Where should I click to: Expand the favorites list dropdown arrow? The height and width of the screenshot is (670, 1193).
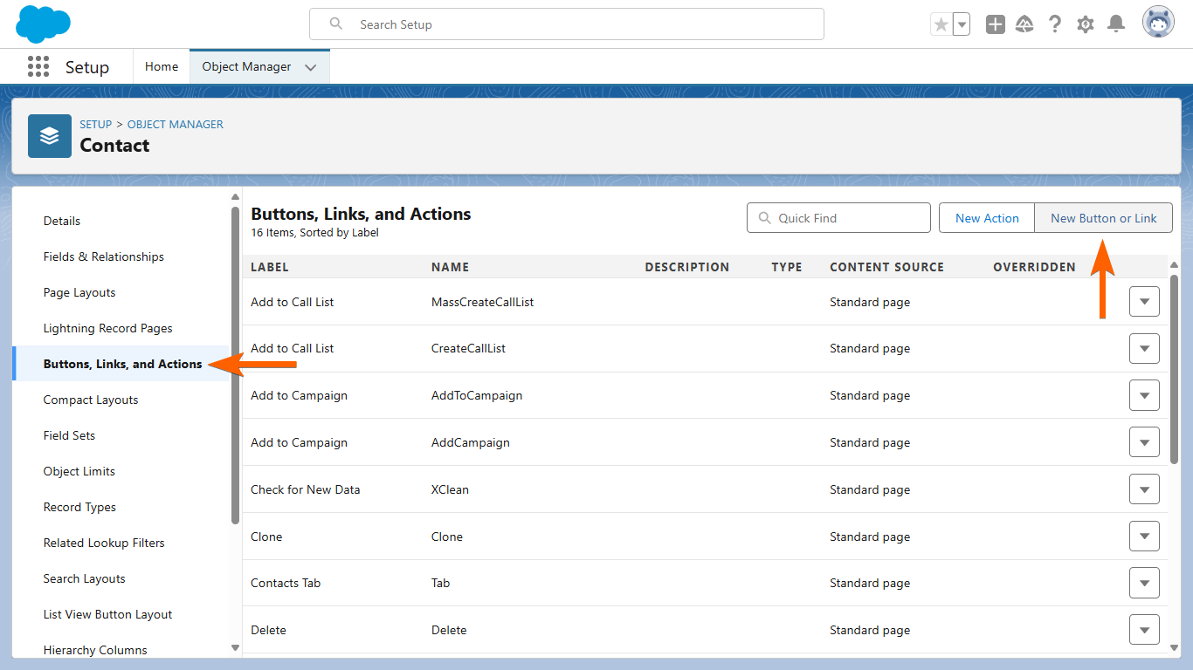coord(962,24)
